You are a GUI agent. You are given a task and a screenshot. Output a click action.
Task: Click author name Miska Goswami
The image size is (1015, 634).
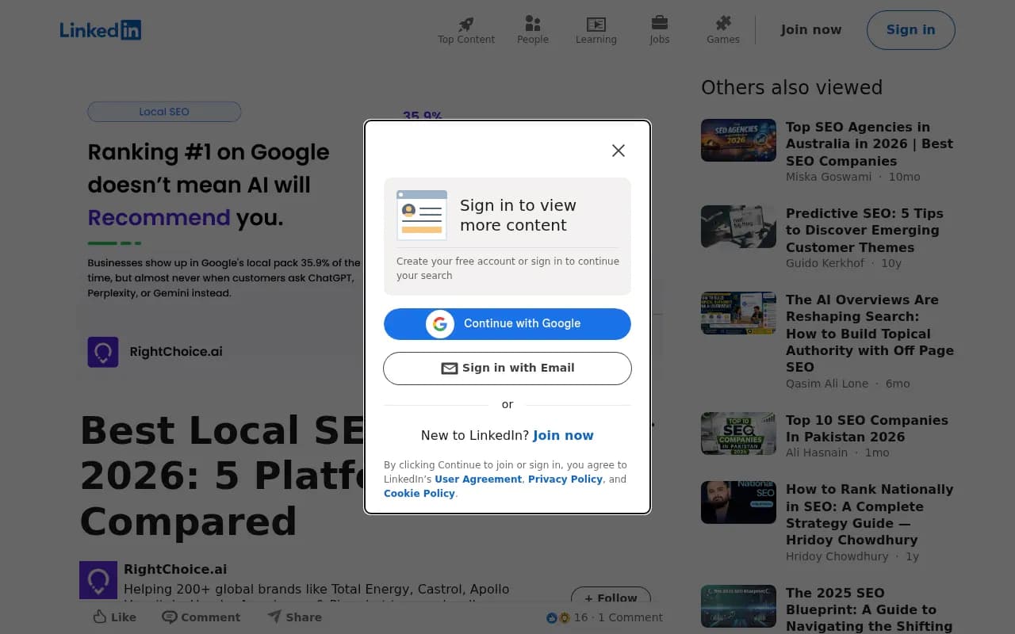click(x=829, y=177)
